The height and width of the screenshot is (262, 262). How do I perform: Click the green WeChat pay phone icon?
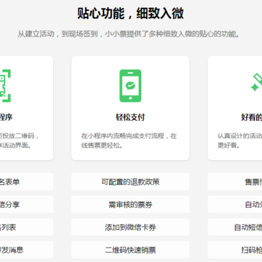click(x=130, y=86)
